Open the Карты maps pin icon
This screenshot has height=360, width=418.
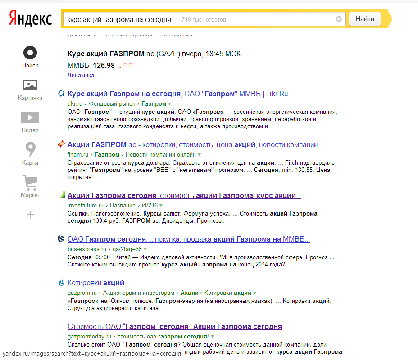click(x=30, y=149)
